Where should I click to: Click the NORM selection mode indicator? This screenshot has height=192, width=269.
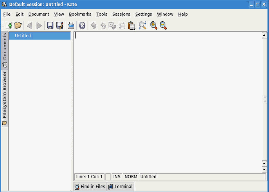click(131, 177)
